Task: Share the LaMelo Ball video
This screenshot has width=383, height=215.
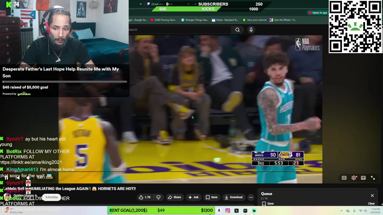Action: point(174,197)
